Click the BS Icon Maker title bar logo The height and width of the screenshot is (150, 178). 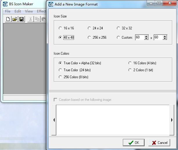click(x=5, y=4)
